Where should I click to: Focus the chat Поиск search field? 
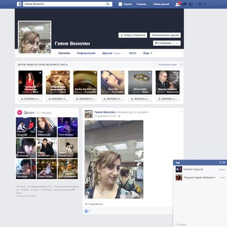coord(200,224)
